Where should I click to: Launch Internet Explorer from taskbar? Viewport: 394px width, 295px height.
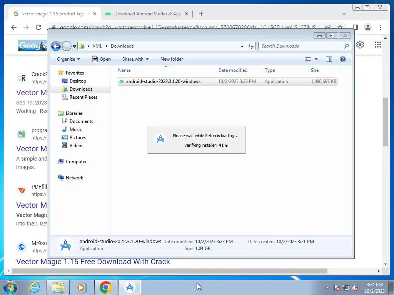(34, 287)
